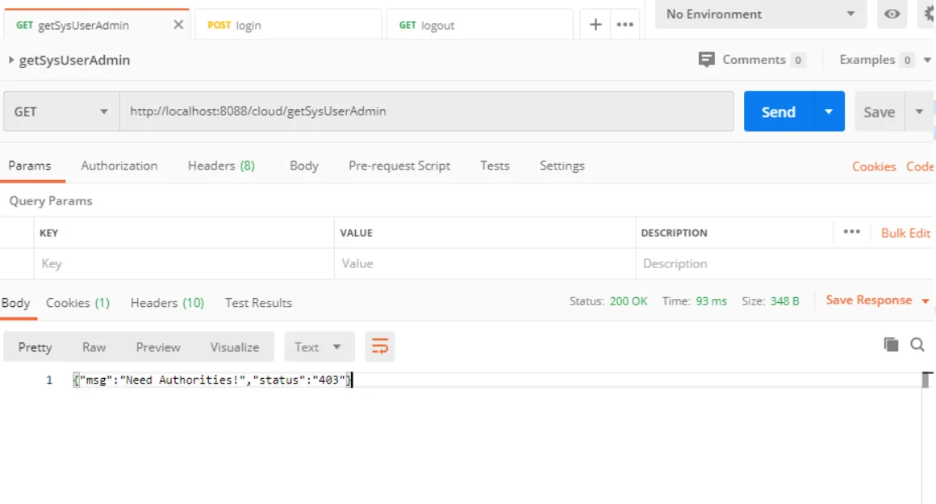Open the Authorization tab
936x504 pixels.
119,166
